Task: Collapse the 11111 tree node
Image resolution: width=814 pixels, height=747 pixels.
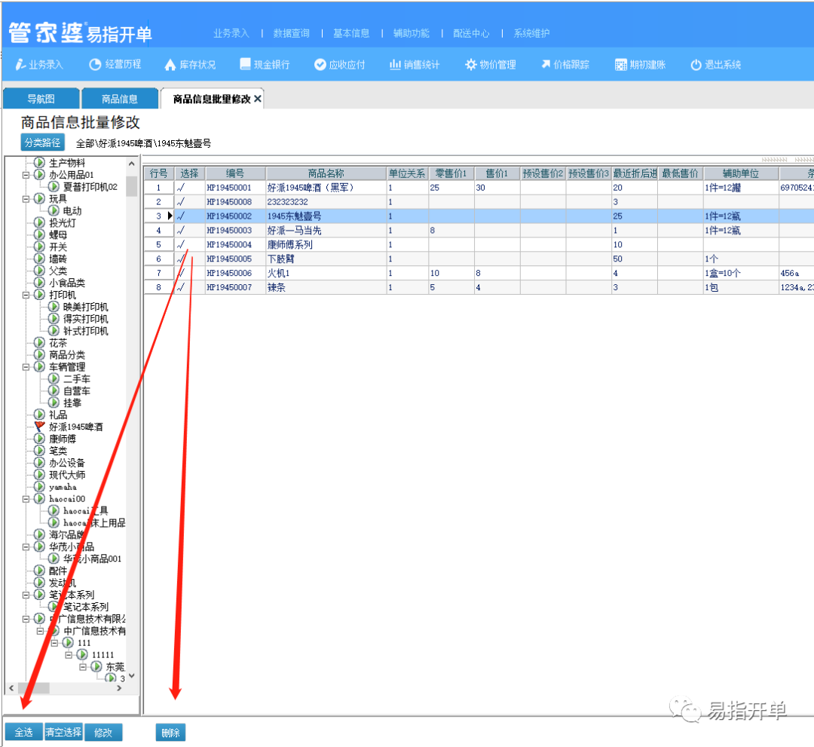Action: [x=68, y=654]
